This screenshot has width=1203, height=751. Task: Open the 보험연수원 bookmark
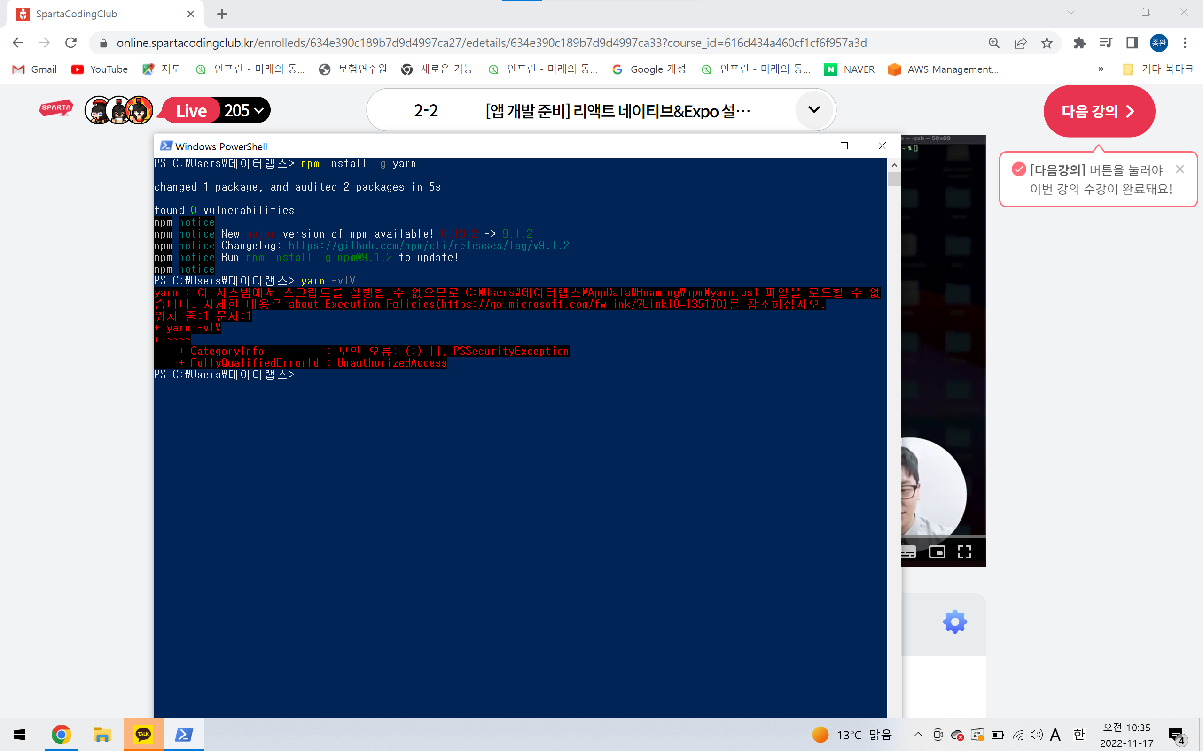353,69
